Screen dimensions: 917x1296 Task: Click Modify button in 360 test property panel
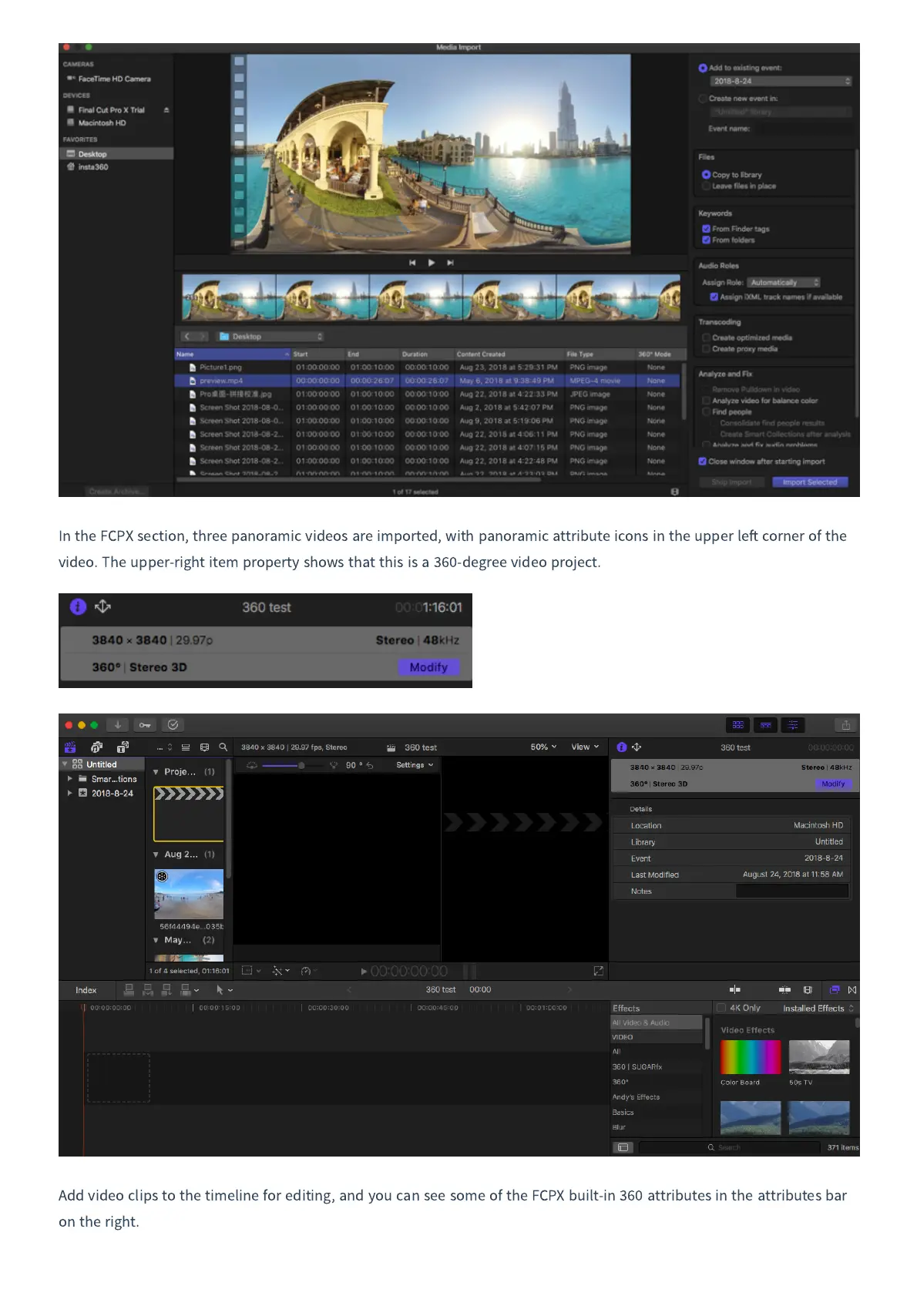[428, 667]
